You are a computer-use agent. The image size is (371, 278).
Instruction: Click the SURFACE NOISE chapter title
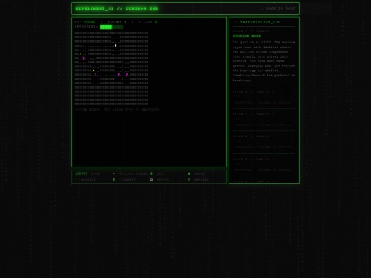pyautogui.click(x=247, y=36)
